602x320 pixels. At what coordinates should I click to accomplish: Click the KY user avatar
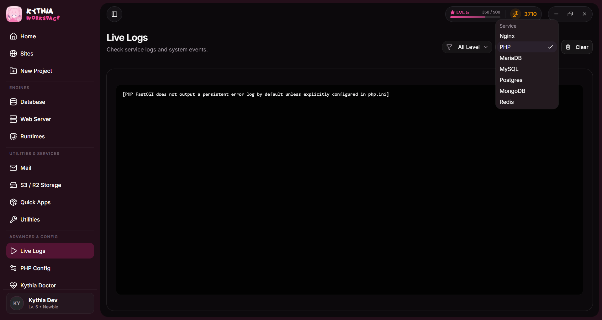17,303
